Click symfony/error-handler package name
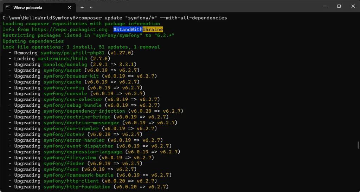 pyautogui.click(x=74, y=140)
